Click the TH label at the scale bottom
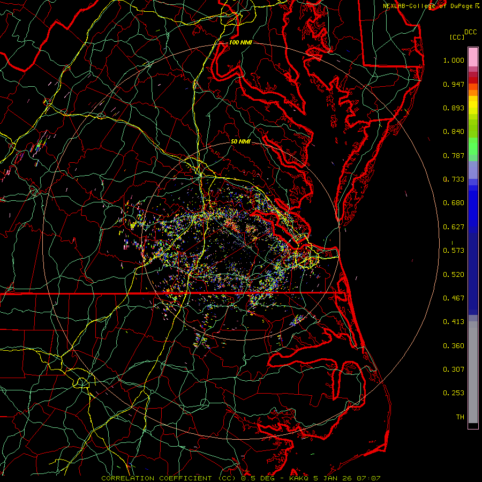 tap(460, 417)
